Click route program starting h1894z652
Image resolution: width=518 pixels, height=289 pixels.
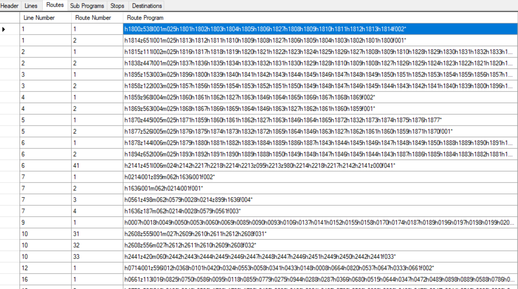321,154
